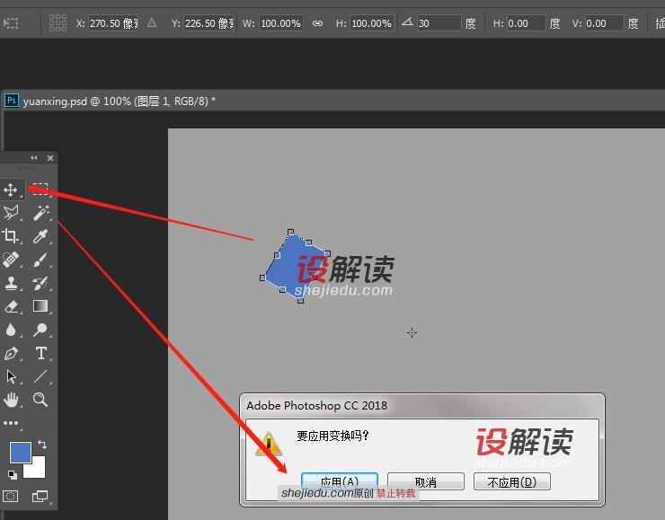Select the Gradient tool

pyautogui.click(x=40, y=306)
